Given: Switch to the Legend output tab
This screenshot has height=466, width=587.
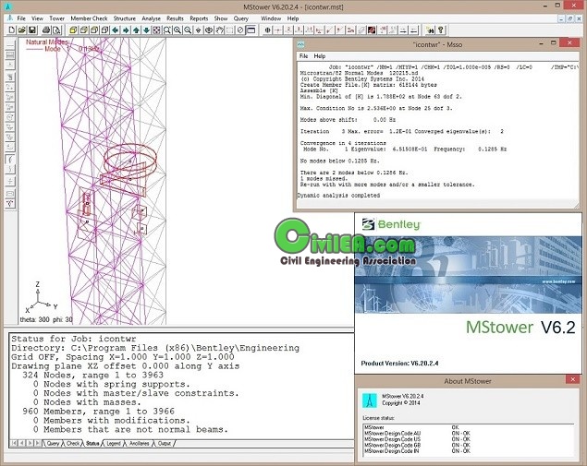Looking at the screenshot, I should pos(114,444).
